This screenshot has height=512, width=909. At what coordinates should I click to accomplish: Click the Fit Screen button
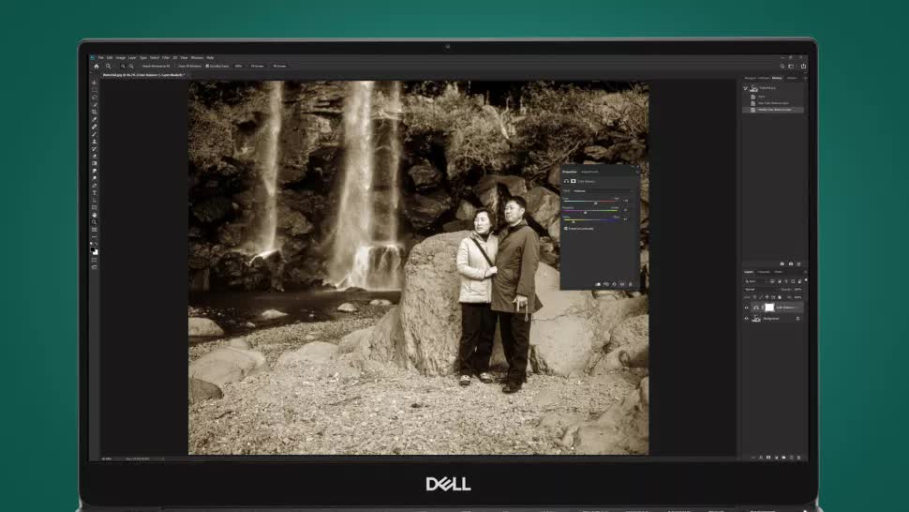tap(258, 66)
